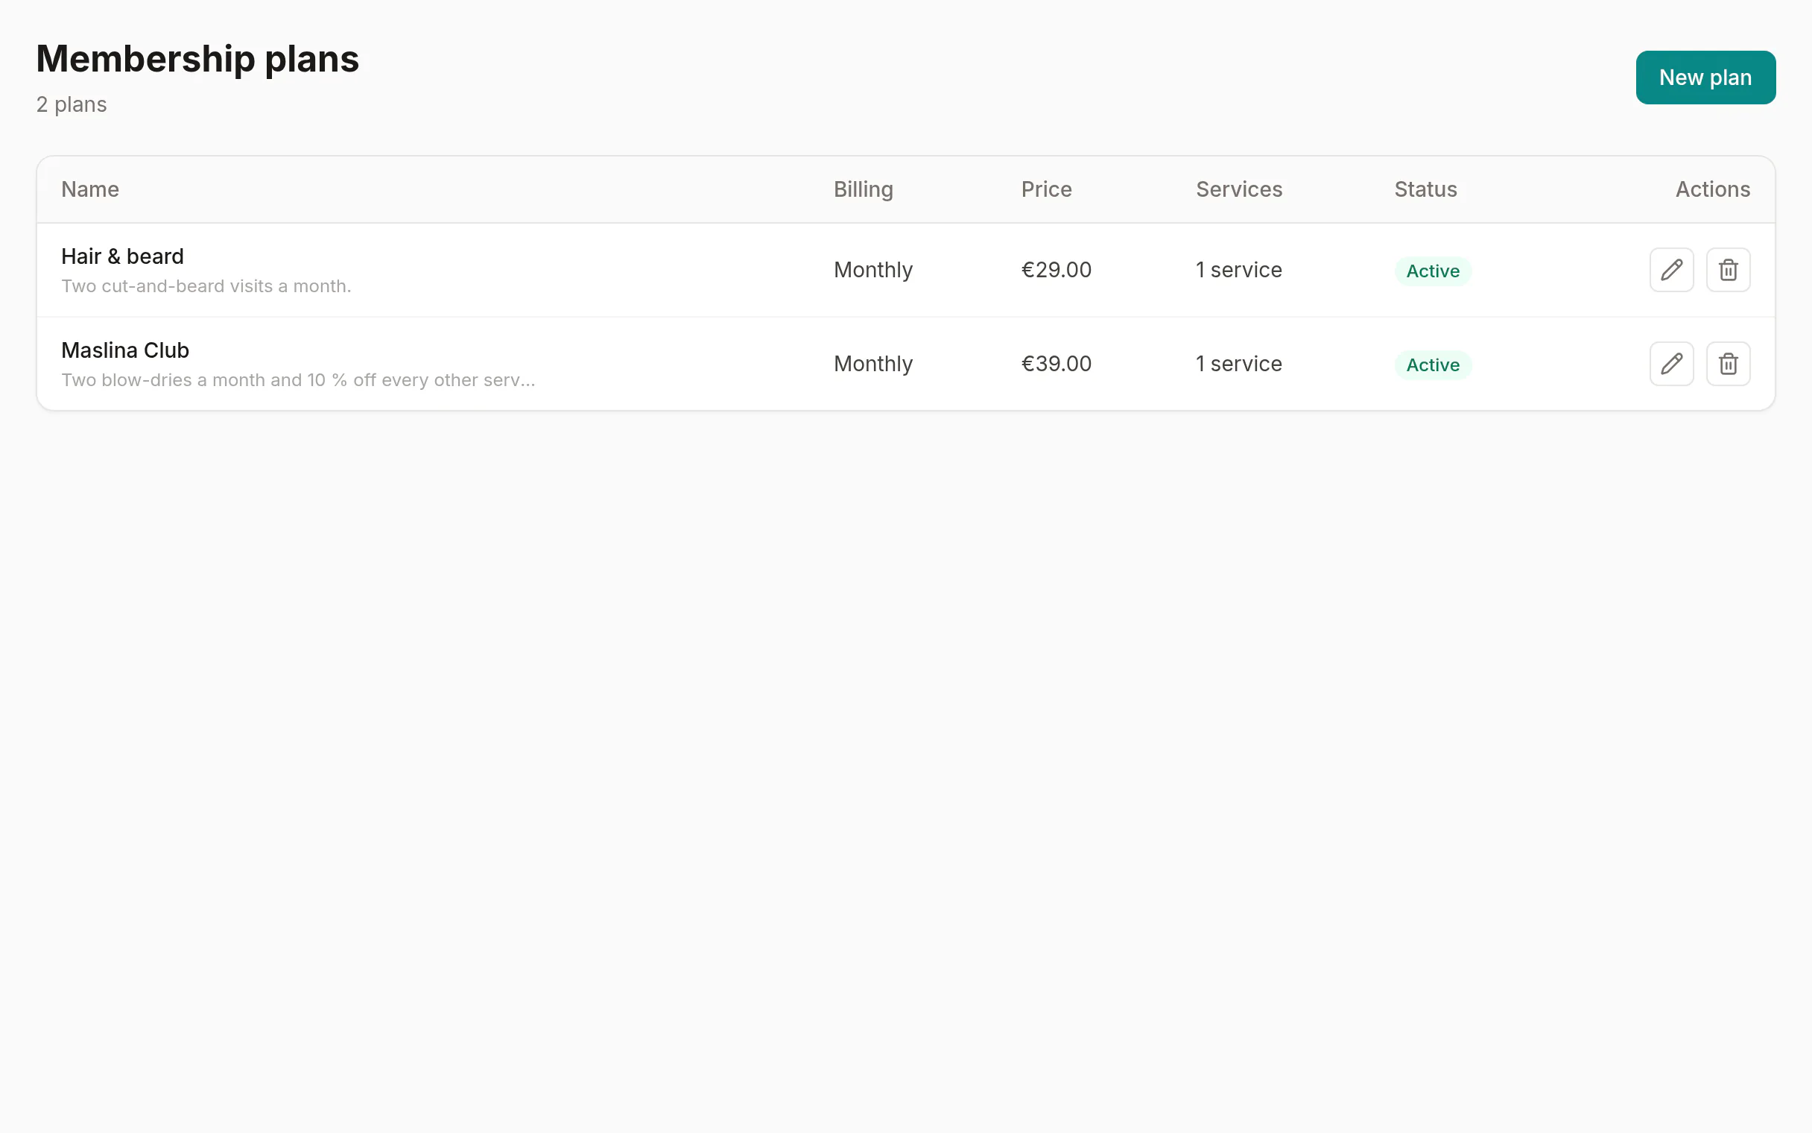The width and height of the screenshot is (1812, 1133).
Task: Click the Membership plans heading
Action: pyautogui.click(x=197, y=58)
